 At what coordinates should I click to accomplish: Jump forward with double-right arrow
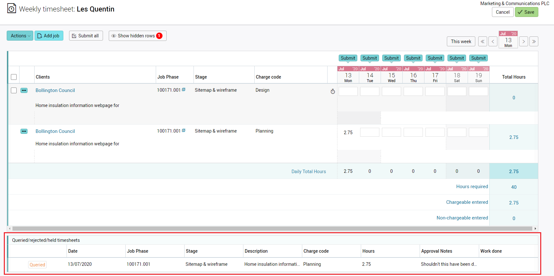point(534,42)
